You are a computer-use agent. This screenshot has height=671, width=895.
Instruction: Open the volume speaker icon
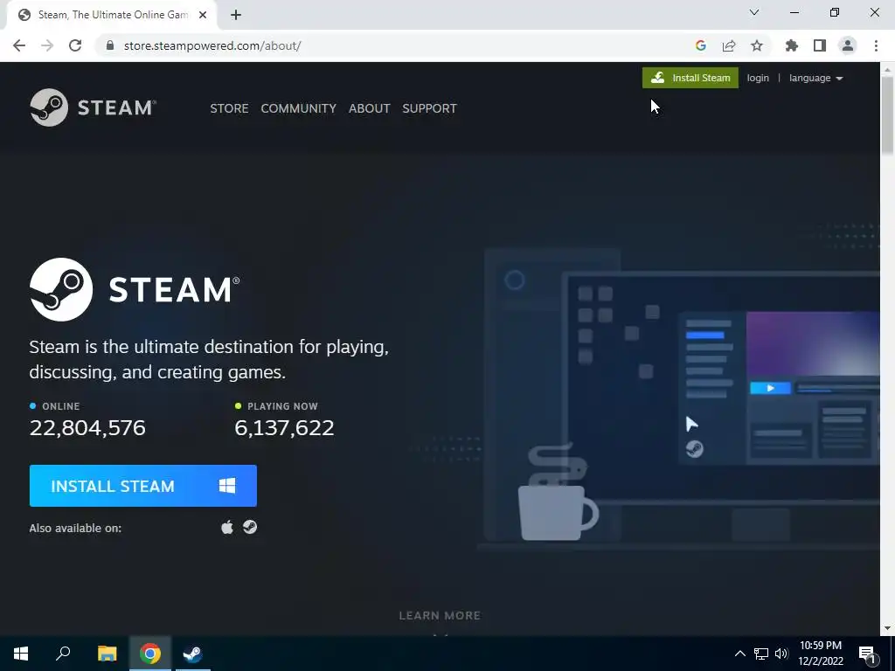pos(781,654)
